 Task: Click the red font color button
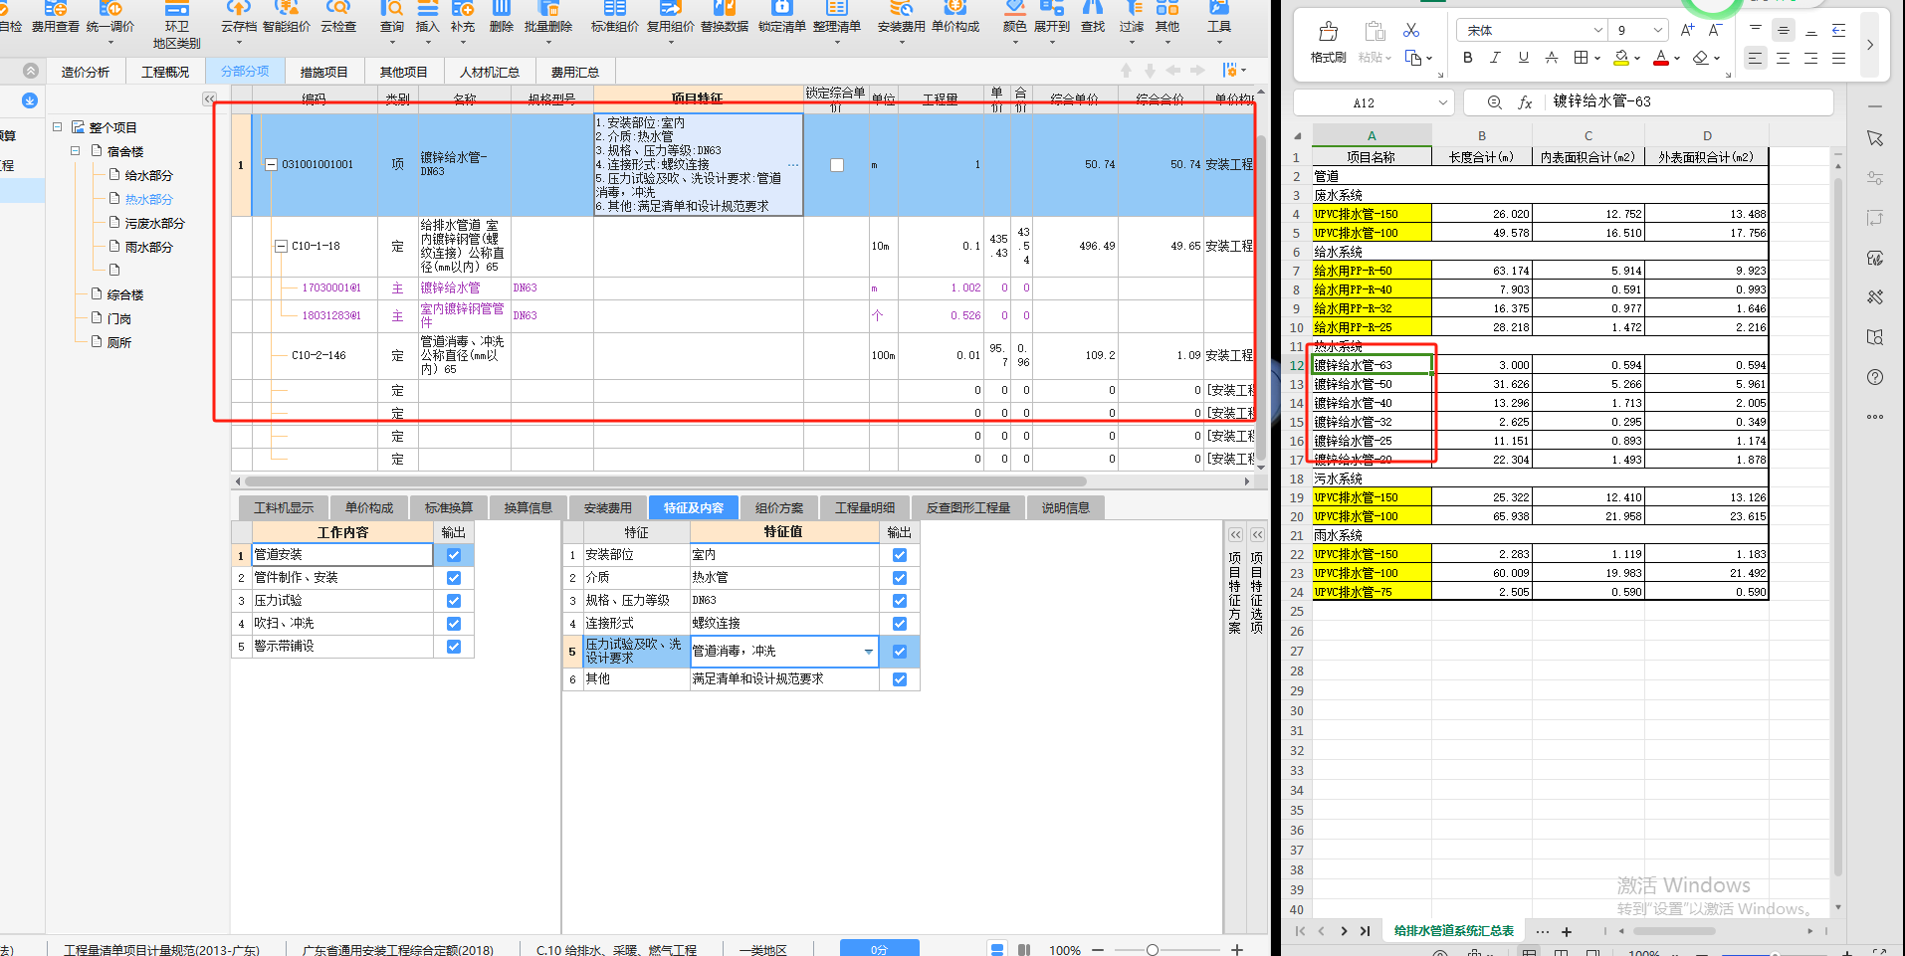[x=1660, y=58]
